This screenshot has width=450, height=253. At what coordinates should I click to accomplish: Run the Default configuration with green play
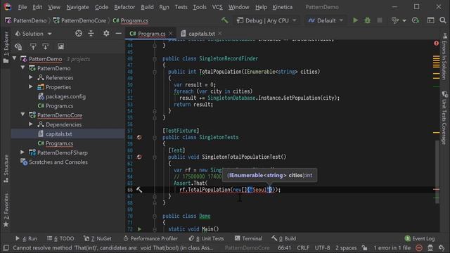click(x=355, y=20)
